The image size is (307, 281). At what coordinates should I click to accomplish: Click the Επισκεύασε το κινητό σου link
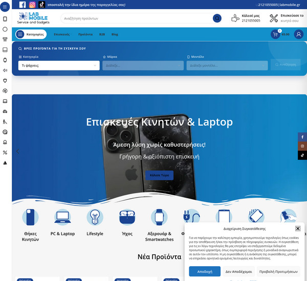(287, 18)
